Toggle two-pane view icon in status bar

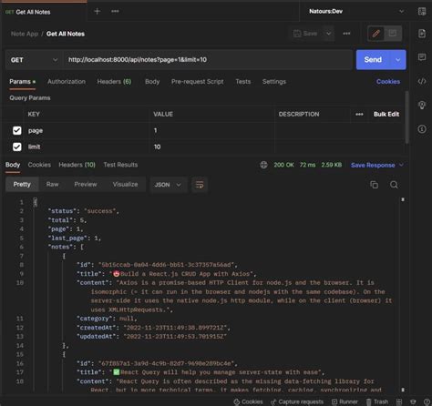point(399,401)
